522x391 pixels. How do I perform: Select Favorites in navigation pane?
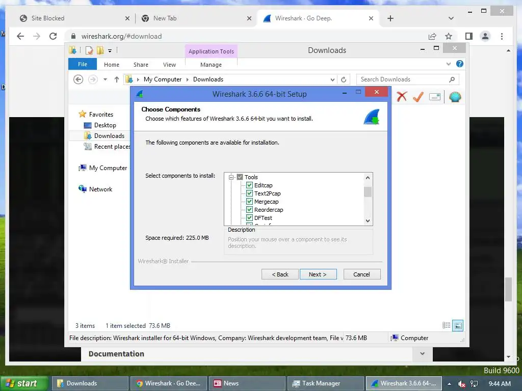(101, 115)
